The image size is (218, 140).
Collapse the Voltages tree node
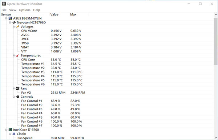coord(14,26)
